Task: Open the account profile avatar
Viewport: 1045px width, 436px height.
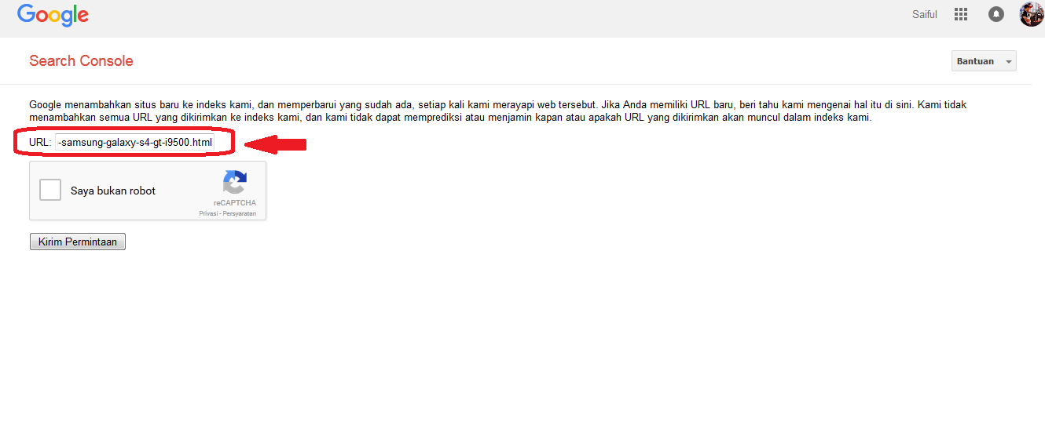Action: (1031, 14)
